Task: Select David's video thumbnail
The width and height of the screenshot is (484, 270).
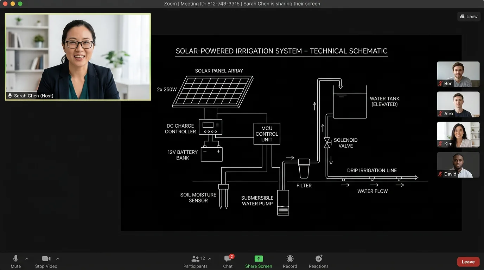Action: [458, 165]
